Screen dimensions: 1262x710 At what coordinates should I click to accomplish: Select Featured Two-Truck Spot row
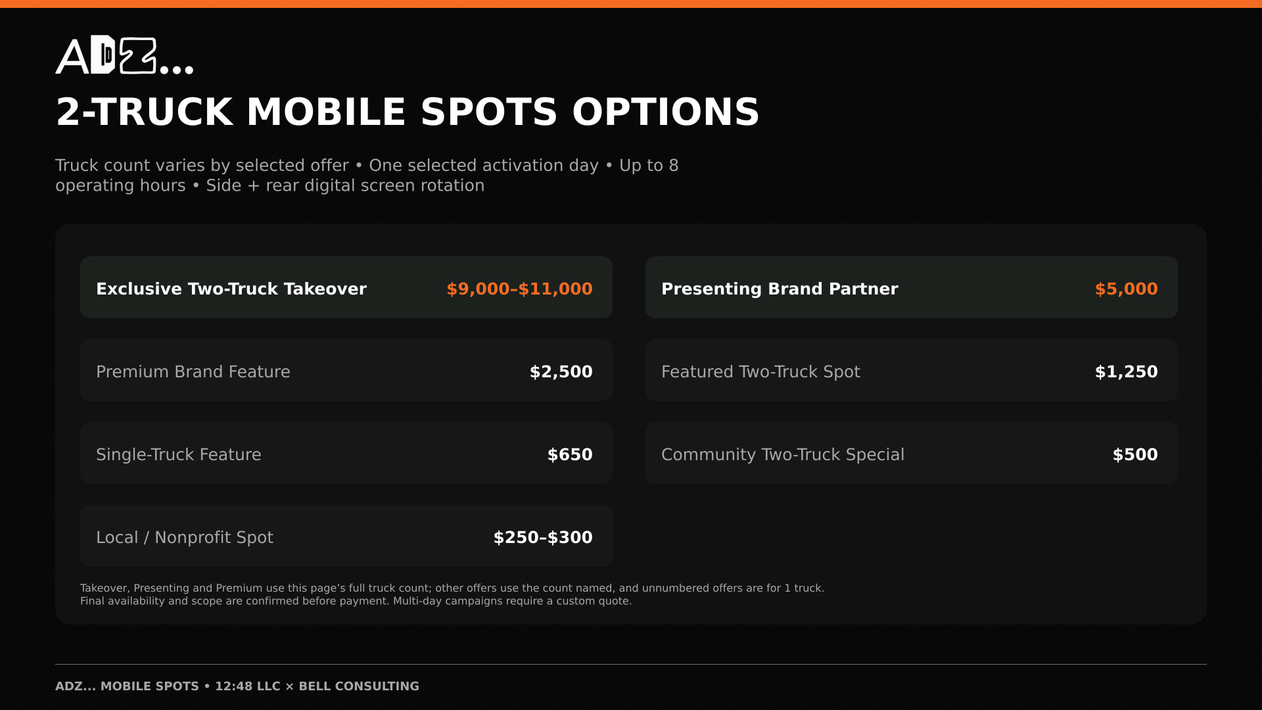(912, 370)
